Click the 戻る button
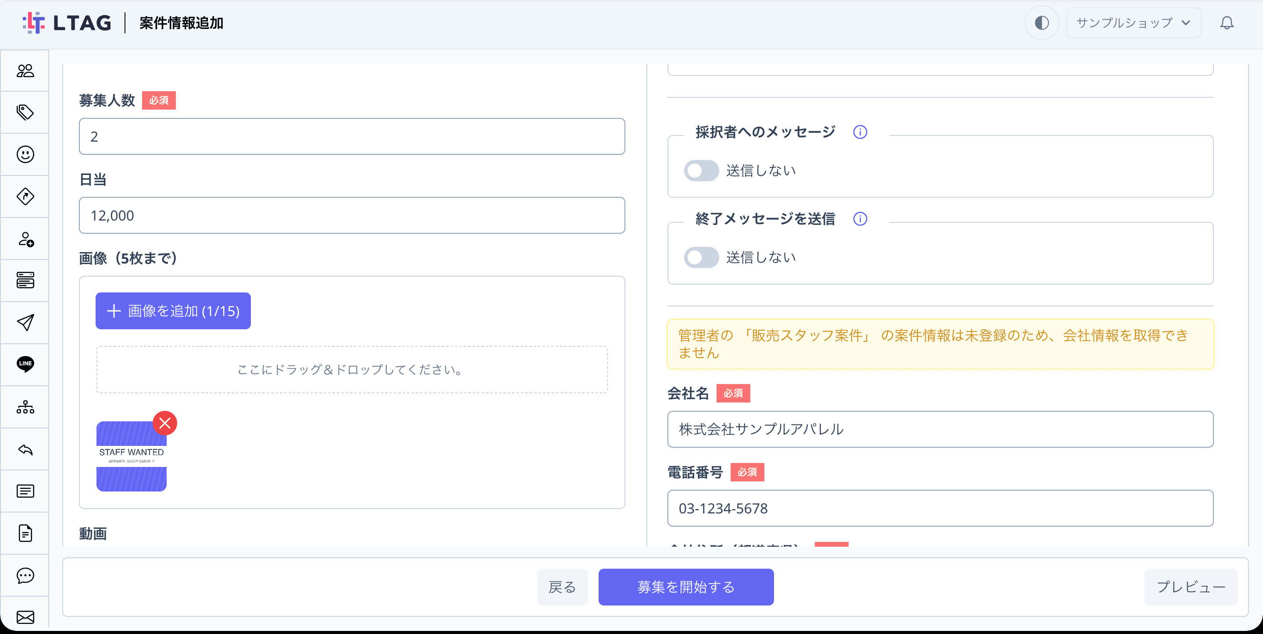This screenshot has width=1263, height=634. (562, 587)
